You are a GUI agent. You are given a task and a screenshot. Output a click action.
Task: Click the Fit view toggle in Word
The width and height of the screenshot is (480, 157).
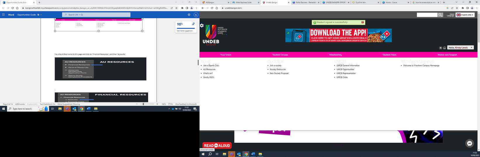[x=171, y=104]
